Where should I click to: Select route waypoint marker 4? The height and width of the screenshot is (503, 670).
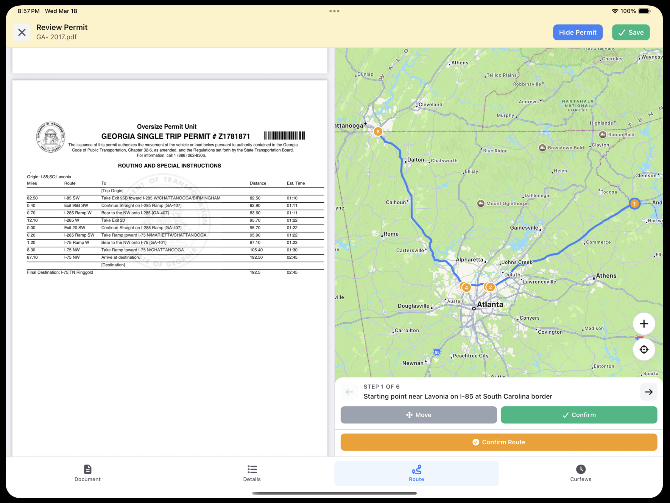(x=466, y=288)
